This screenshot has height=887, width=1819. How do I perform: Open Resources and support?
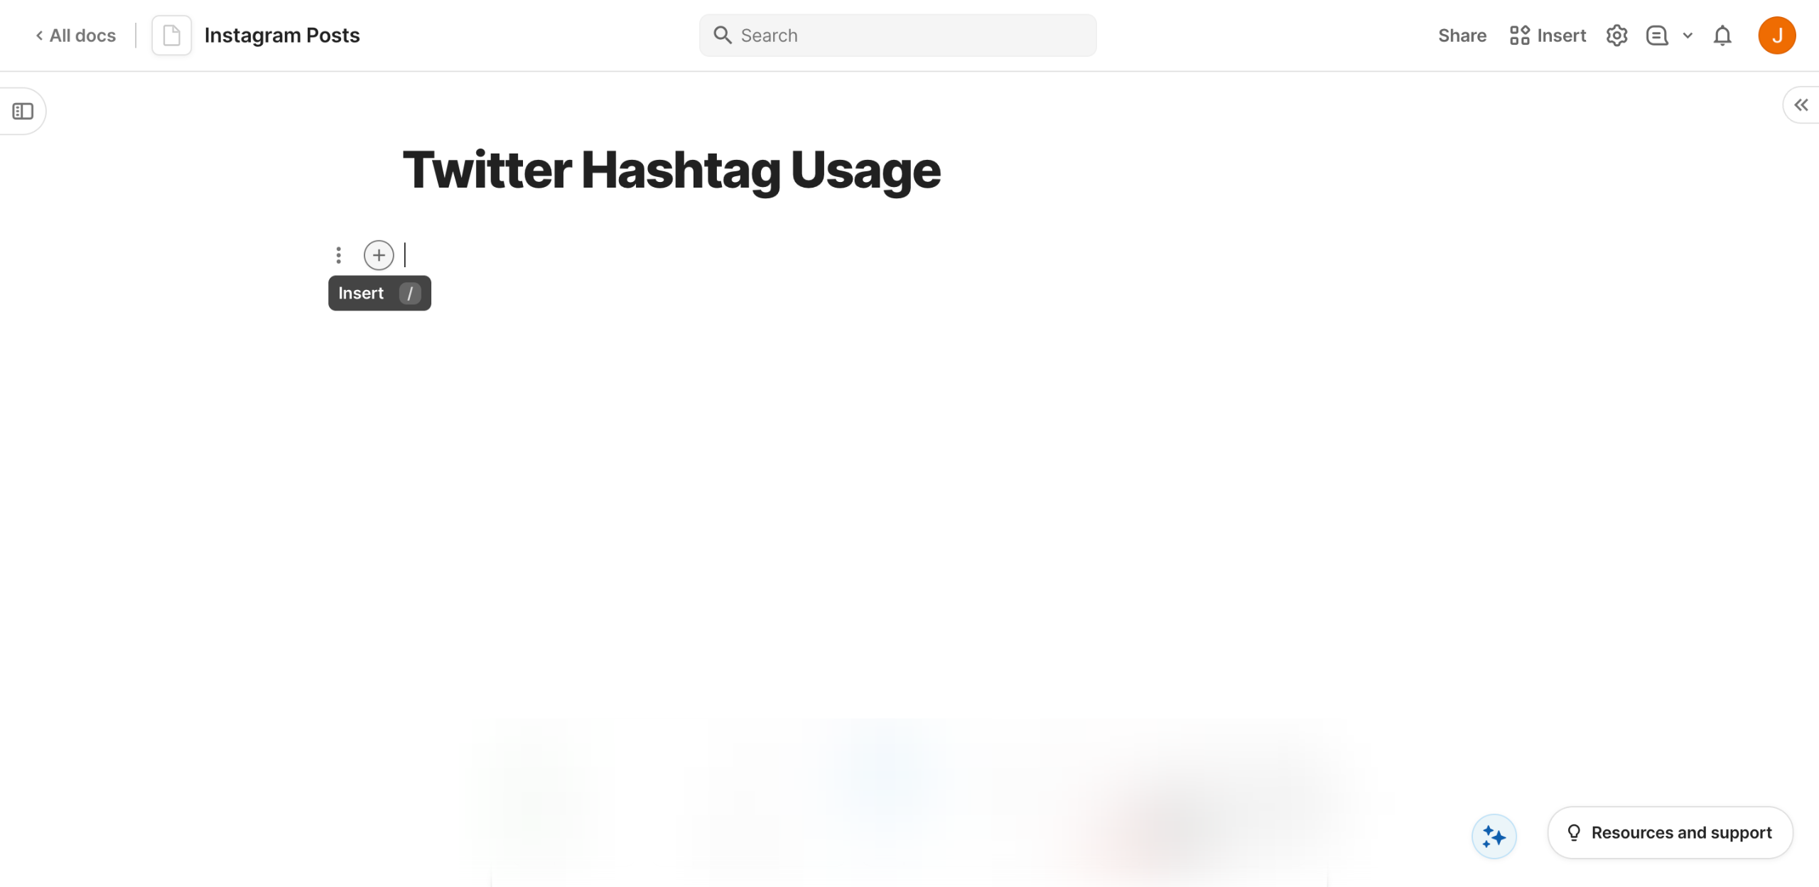1670,832
